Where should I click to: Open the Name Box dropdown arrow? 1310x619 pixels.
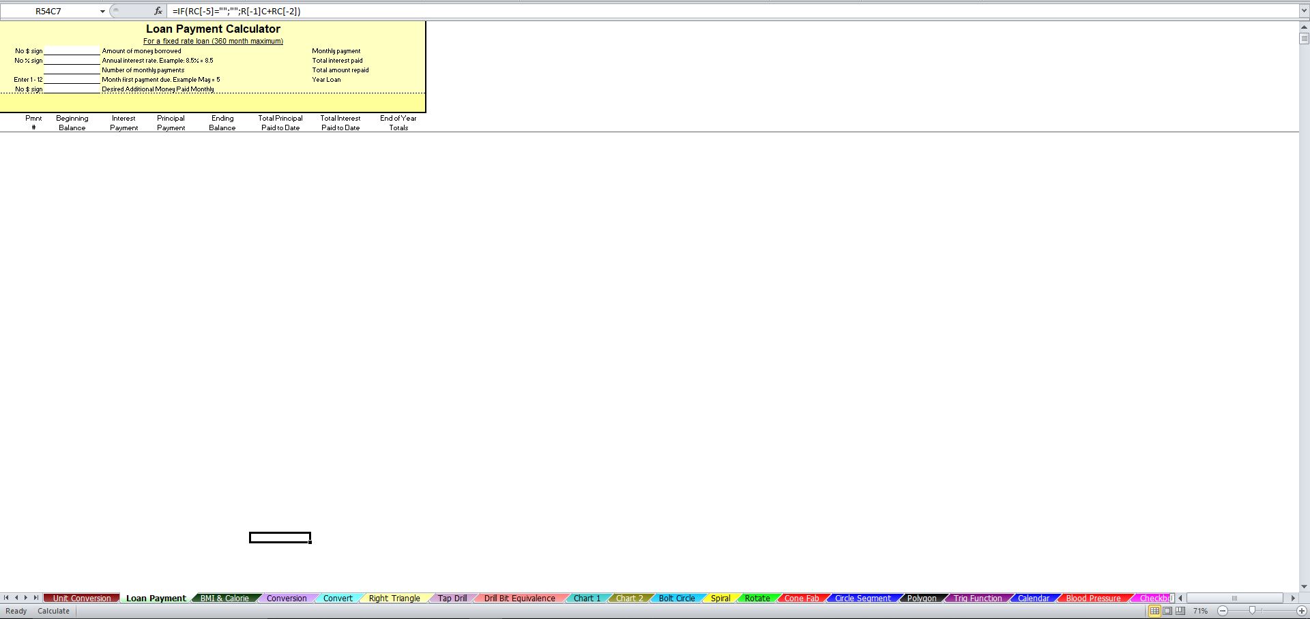click(x=102, y=12)
